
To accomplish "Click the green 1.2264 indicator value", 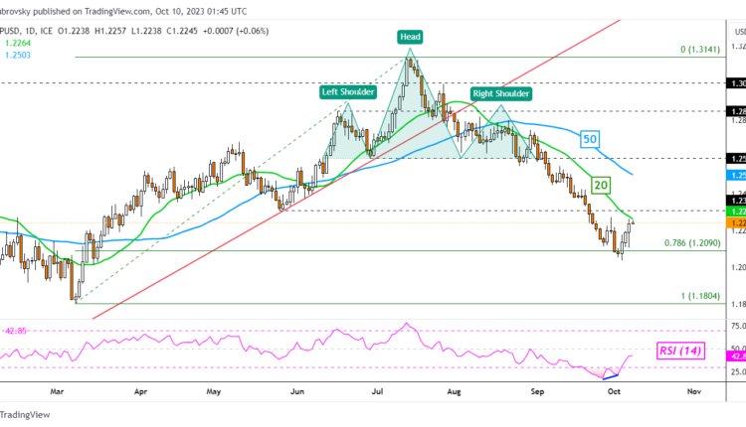I will pos(18,41).
